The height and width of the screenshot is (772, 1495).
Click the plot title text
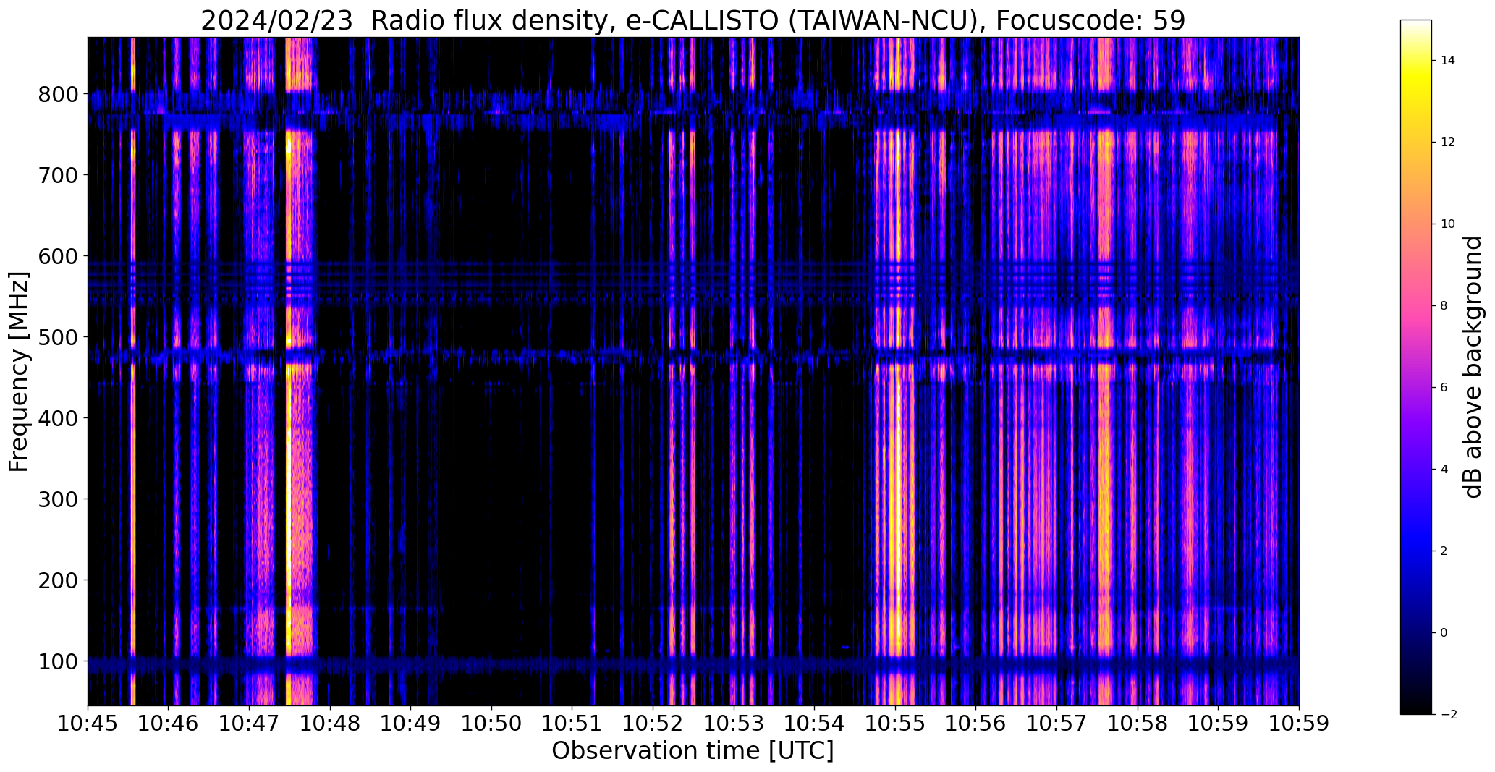click(x=693, y=20)
